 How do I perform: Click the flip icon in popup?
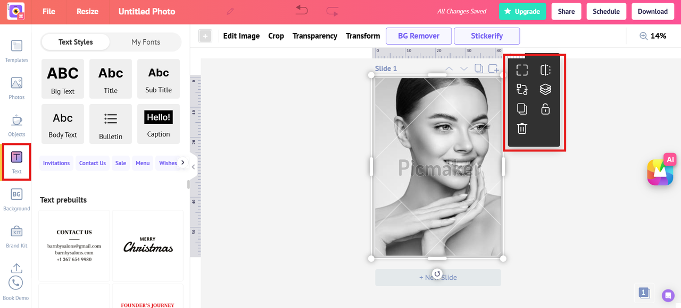click(x=545, y=70)
